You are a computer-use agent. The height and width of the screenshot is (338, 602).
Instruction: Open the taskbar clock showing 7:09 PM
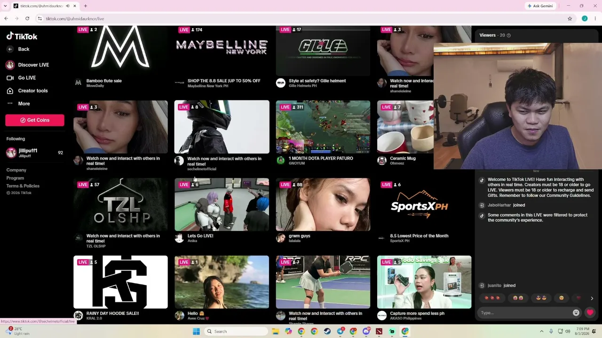(x=582, y=331)
